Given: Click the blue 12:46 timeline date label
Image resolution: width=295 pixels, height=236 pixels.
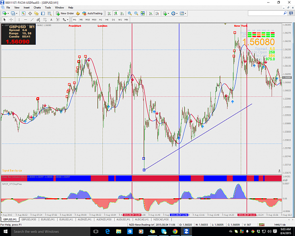Looking at the screenshot, I should coord(179,215).
